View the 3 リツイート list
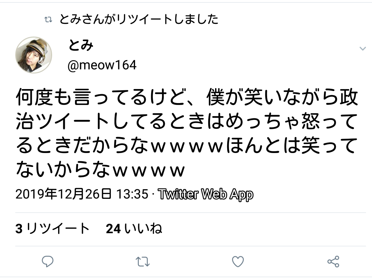This screenshot has width=372, height=279. pyautogui.click(x=52, y=229)
